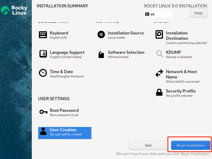This screenshot has height=159, width=212.
Task: Select the highlighted User Creation label
Action: pos(63,130)
